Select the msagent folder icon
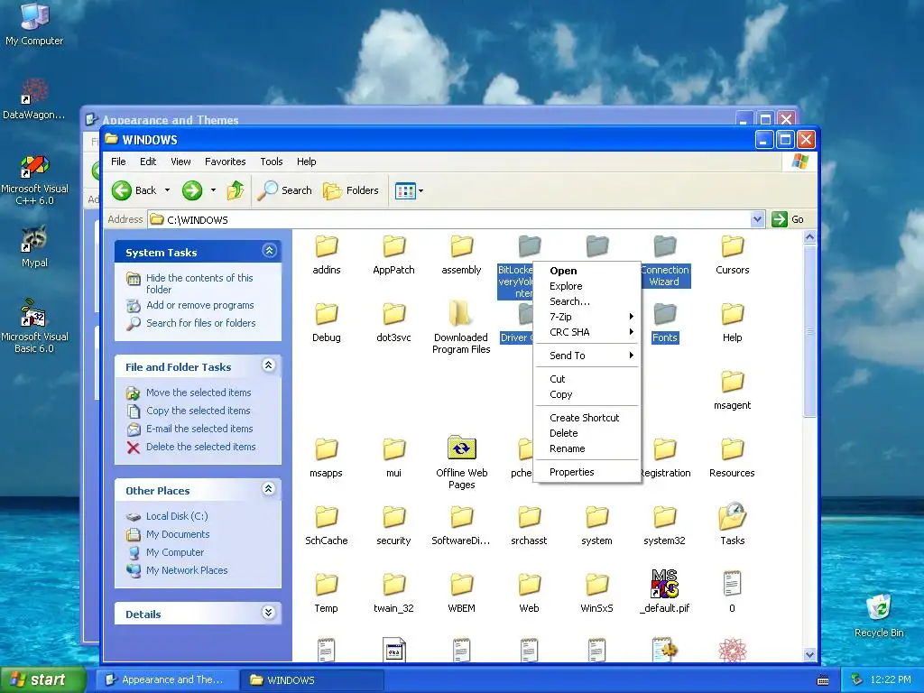The image size is (924, 693). [733, 382]
